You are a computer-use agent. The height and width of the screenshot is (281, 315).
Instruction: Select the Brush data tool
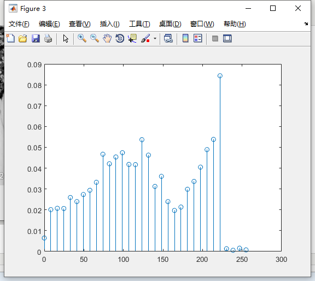(x=145, y=38)
